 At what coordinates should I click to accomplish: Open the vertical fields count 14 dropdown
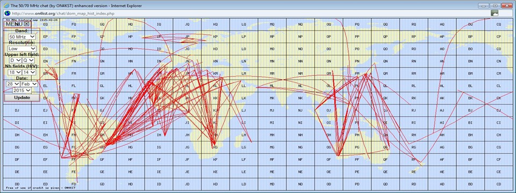coord(29,72)
